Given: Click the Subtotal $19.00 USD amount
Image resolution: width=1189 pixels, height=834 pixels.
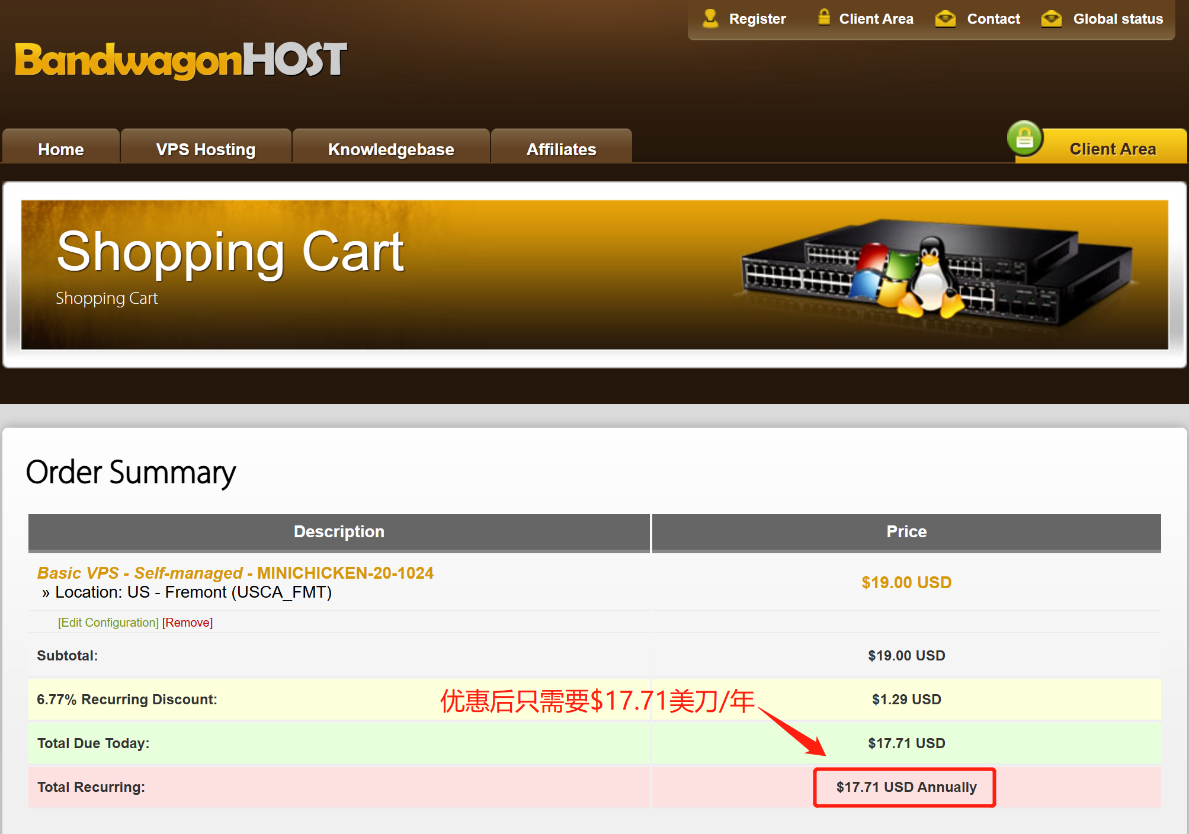Looking at the screenshot, I should click(x=906, y=656).
